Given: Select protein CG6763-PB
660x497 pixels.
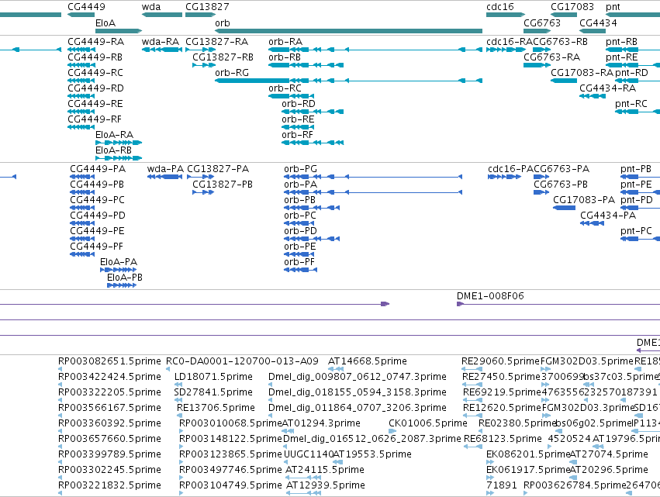Looking at the screenshot, I should (x=541, y=192).
